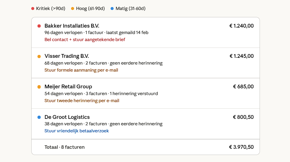Click 'Stuur tweede herinnering per e-mail' action
The height and width of the screenshot is (162, 290).
coord(82,101)
